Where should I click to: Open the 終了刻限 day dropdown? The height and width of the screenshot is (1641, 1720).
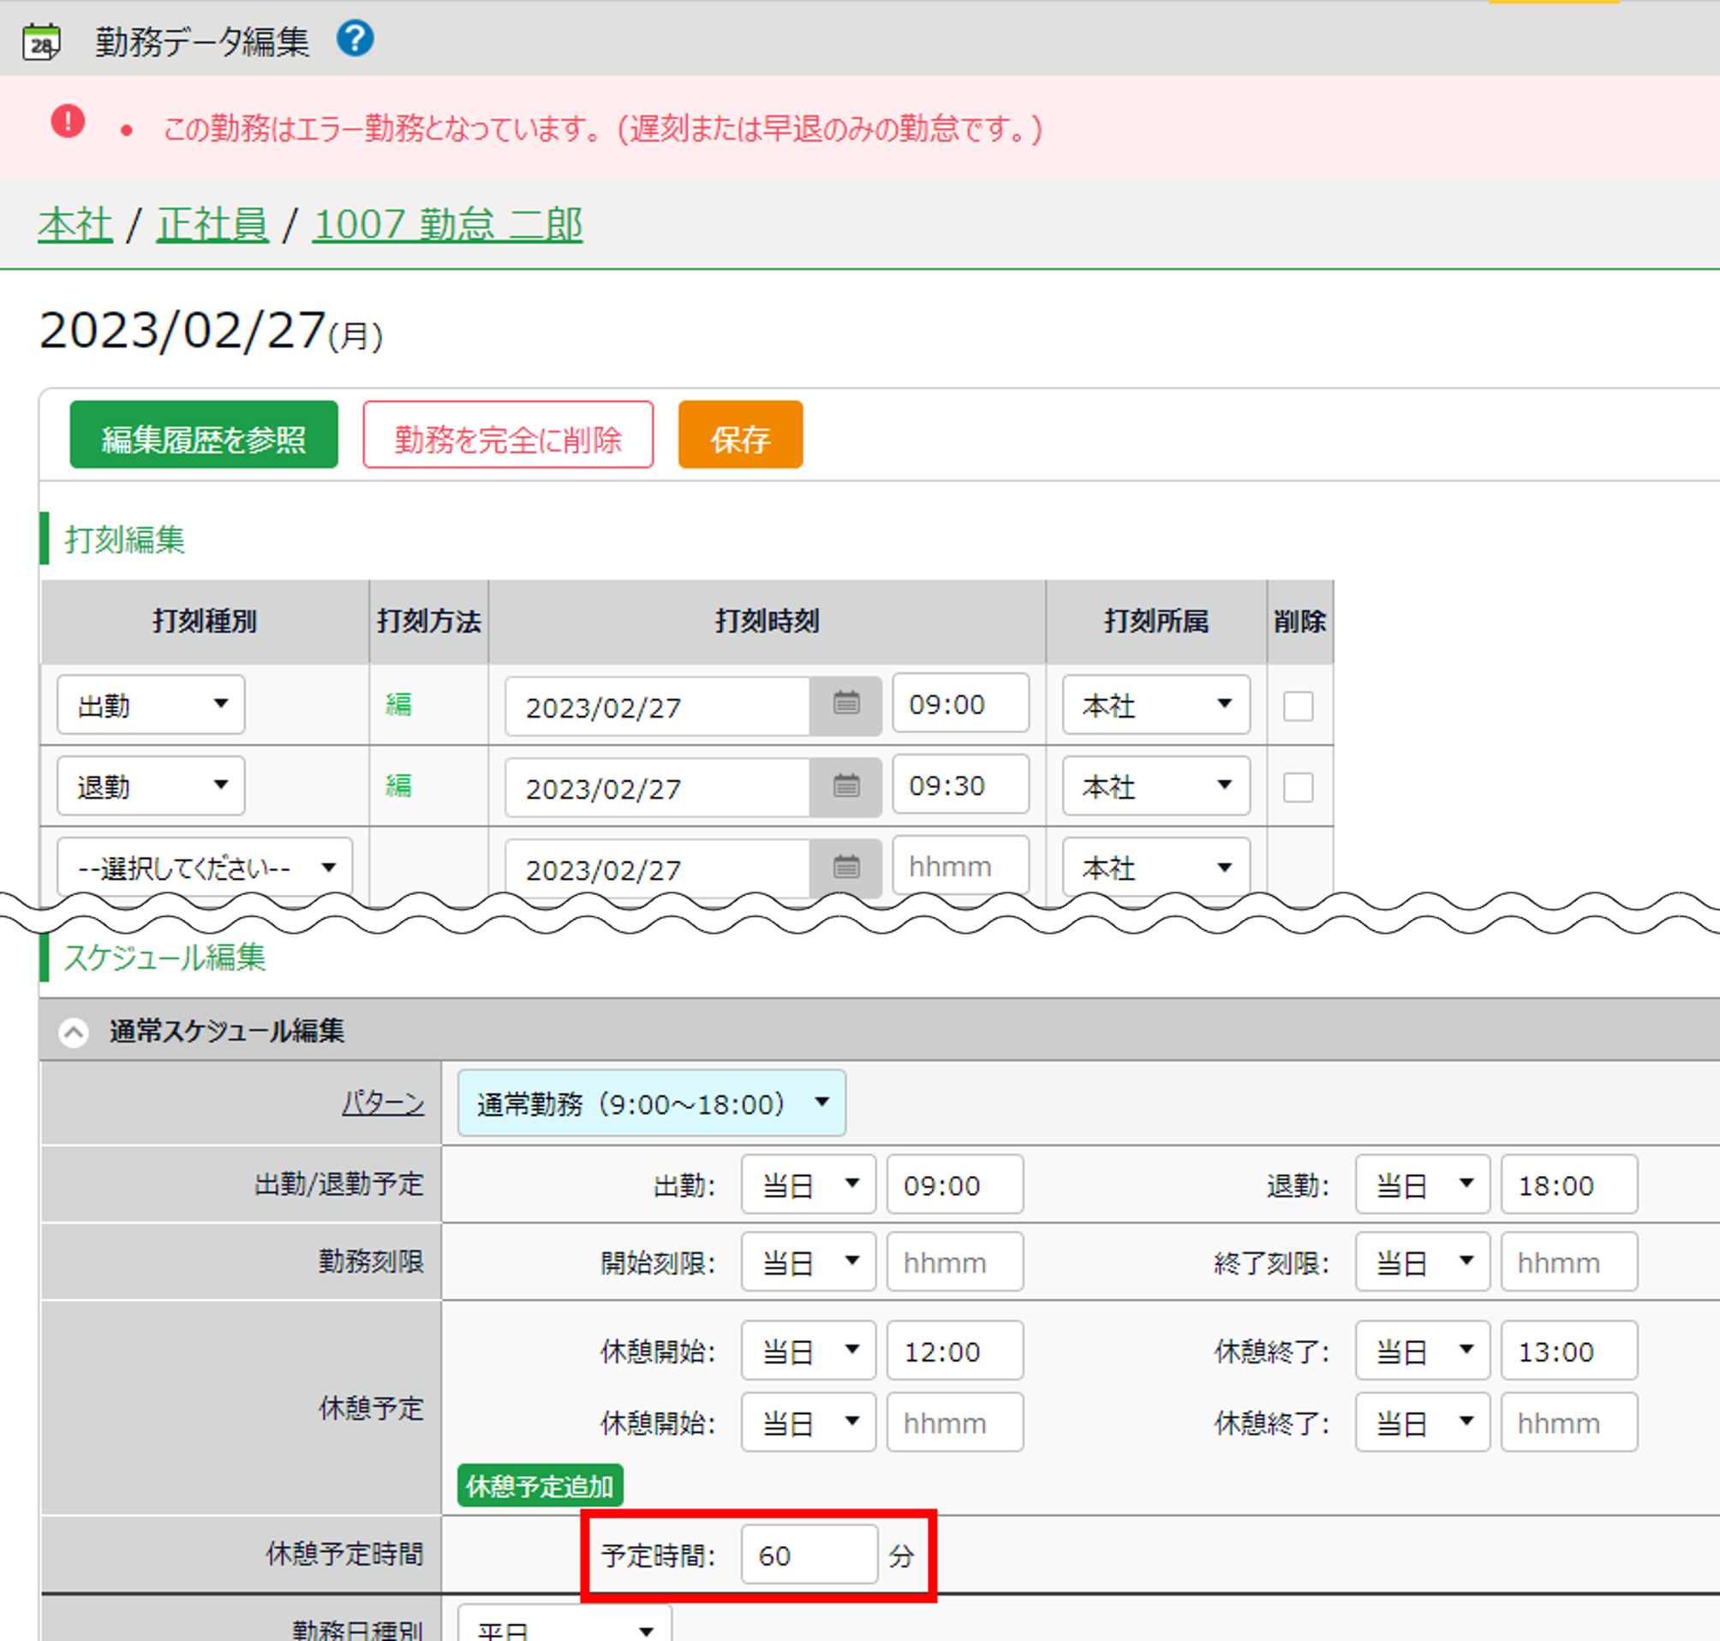pos(1423,1262)
